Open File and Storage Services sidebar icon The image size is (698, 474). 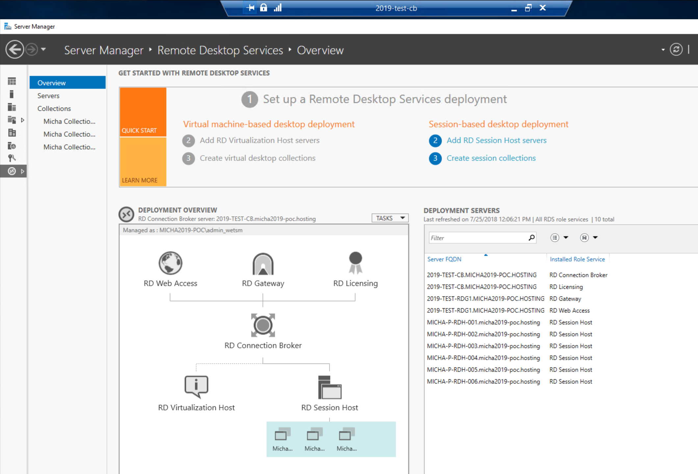tap(12, 120)
